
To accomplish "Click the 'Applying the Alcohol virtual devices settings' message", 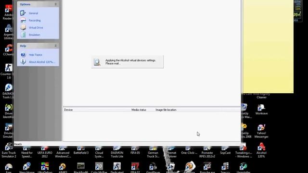I will pos(130,62).
